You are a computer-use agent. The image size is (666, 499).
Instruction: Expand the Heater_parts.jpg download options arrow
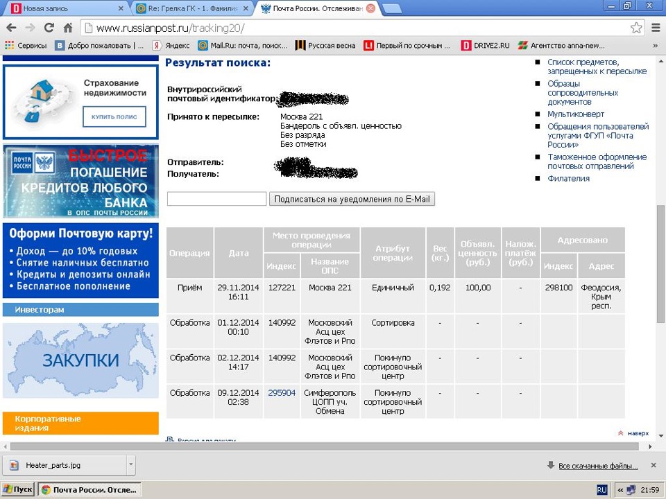(x=131, y=465)
